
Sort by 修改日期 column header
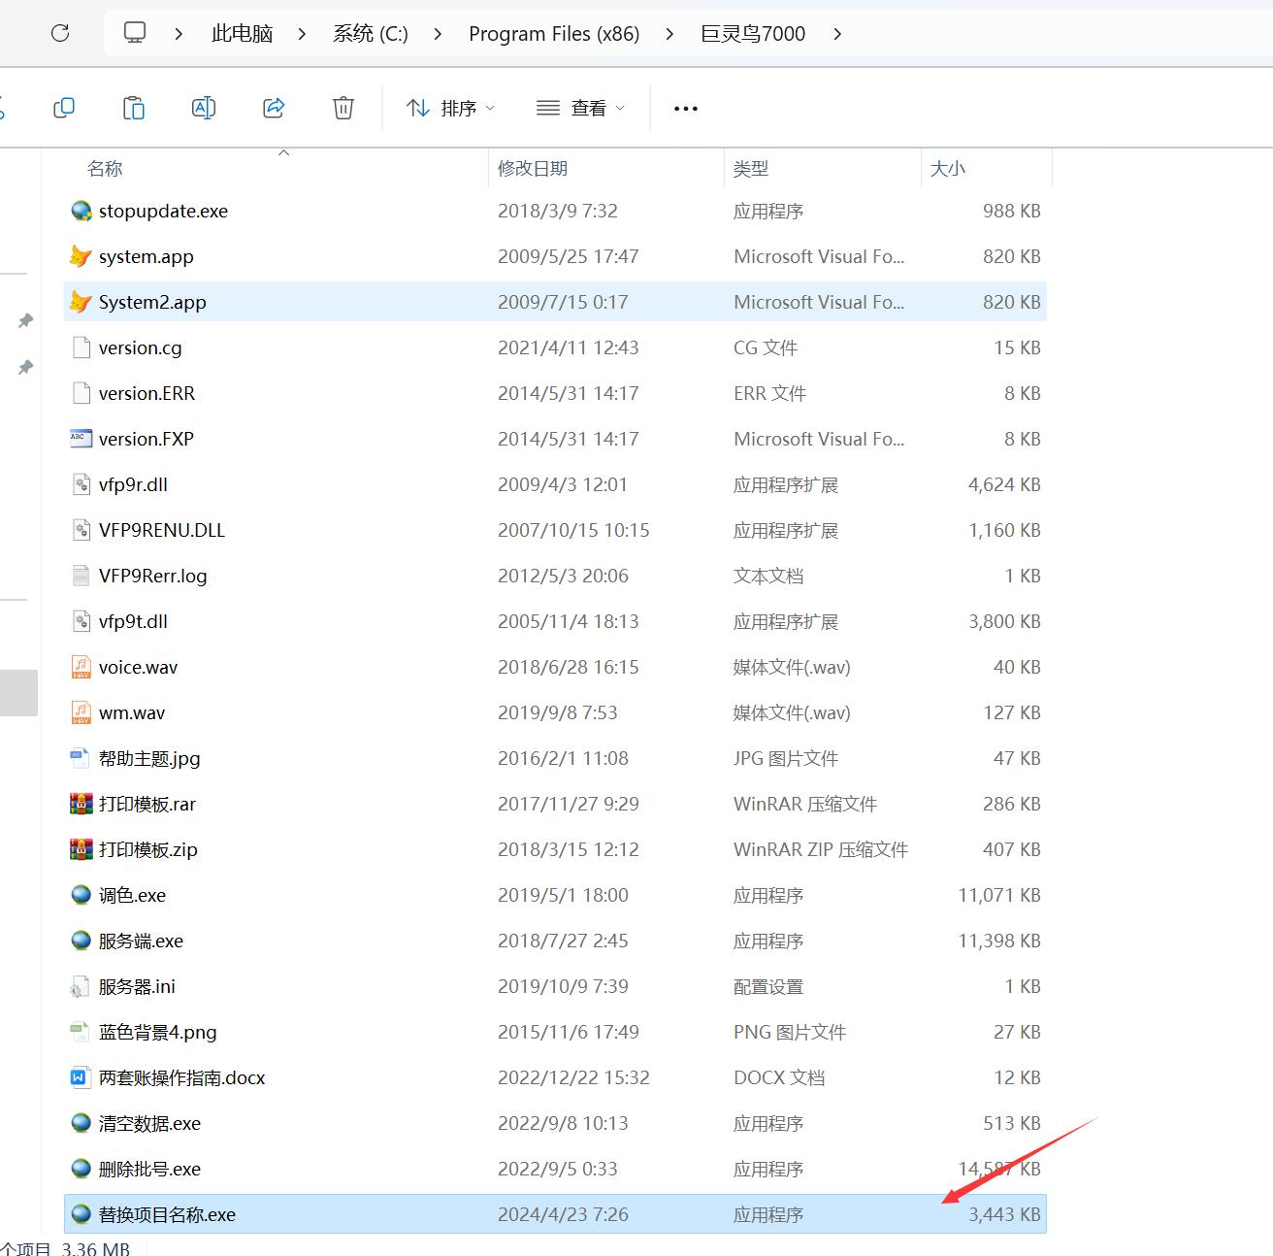(533, 169)
